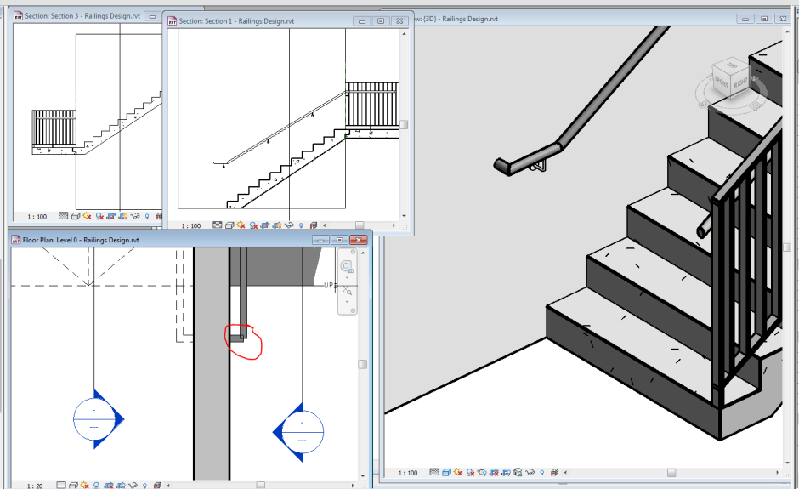
Task: Toggle shadows off in 3D view control bar
Action: [x=472, y=473]
